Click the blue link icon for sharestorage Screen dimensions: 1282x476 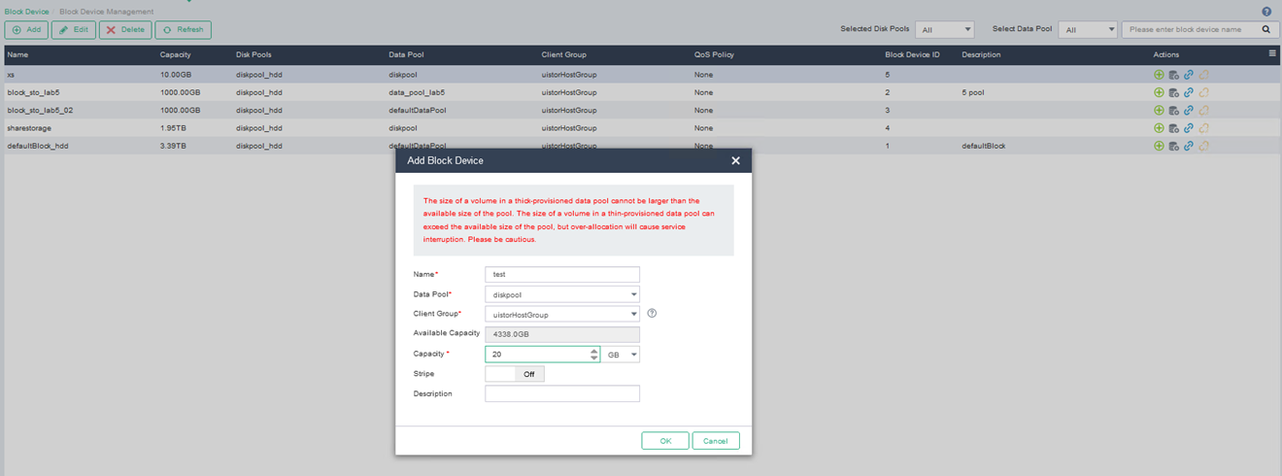(x=1188, y=128)
